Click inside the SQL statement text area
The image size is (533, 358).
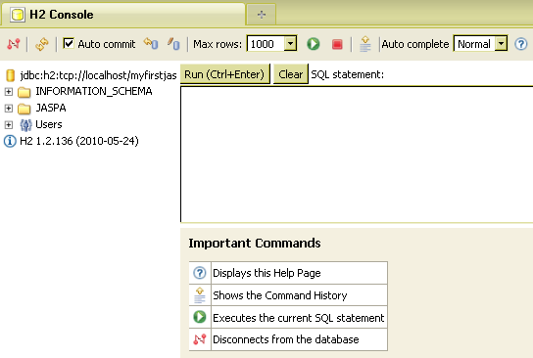(357, 155)
